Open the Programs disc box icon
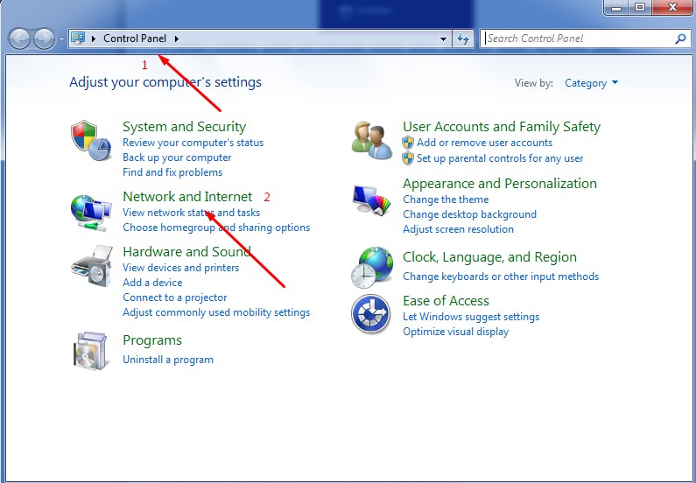This screenshot has height=483, width=696. click(x=90, y=350)
